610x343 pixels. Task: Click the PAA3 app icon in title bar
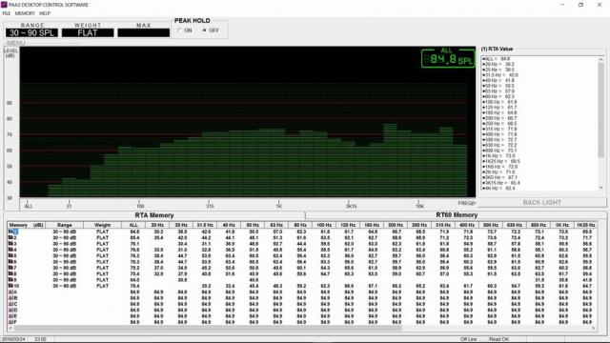click(4, 5)
